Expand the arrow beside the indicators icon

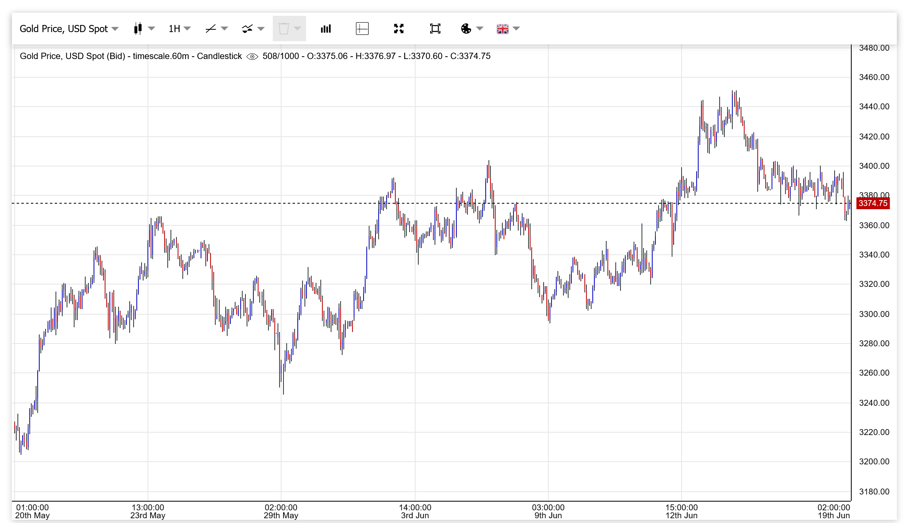coord(261,29)
